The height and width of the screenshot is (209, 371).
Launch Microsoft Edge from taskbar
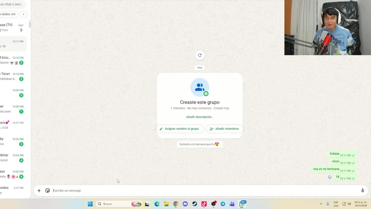coord(157,204)
